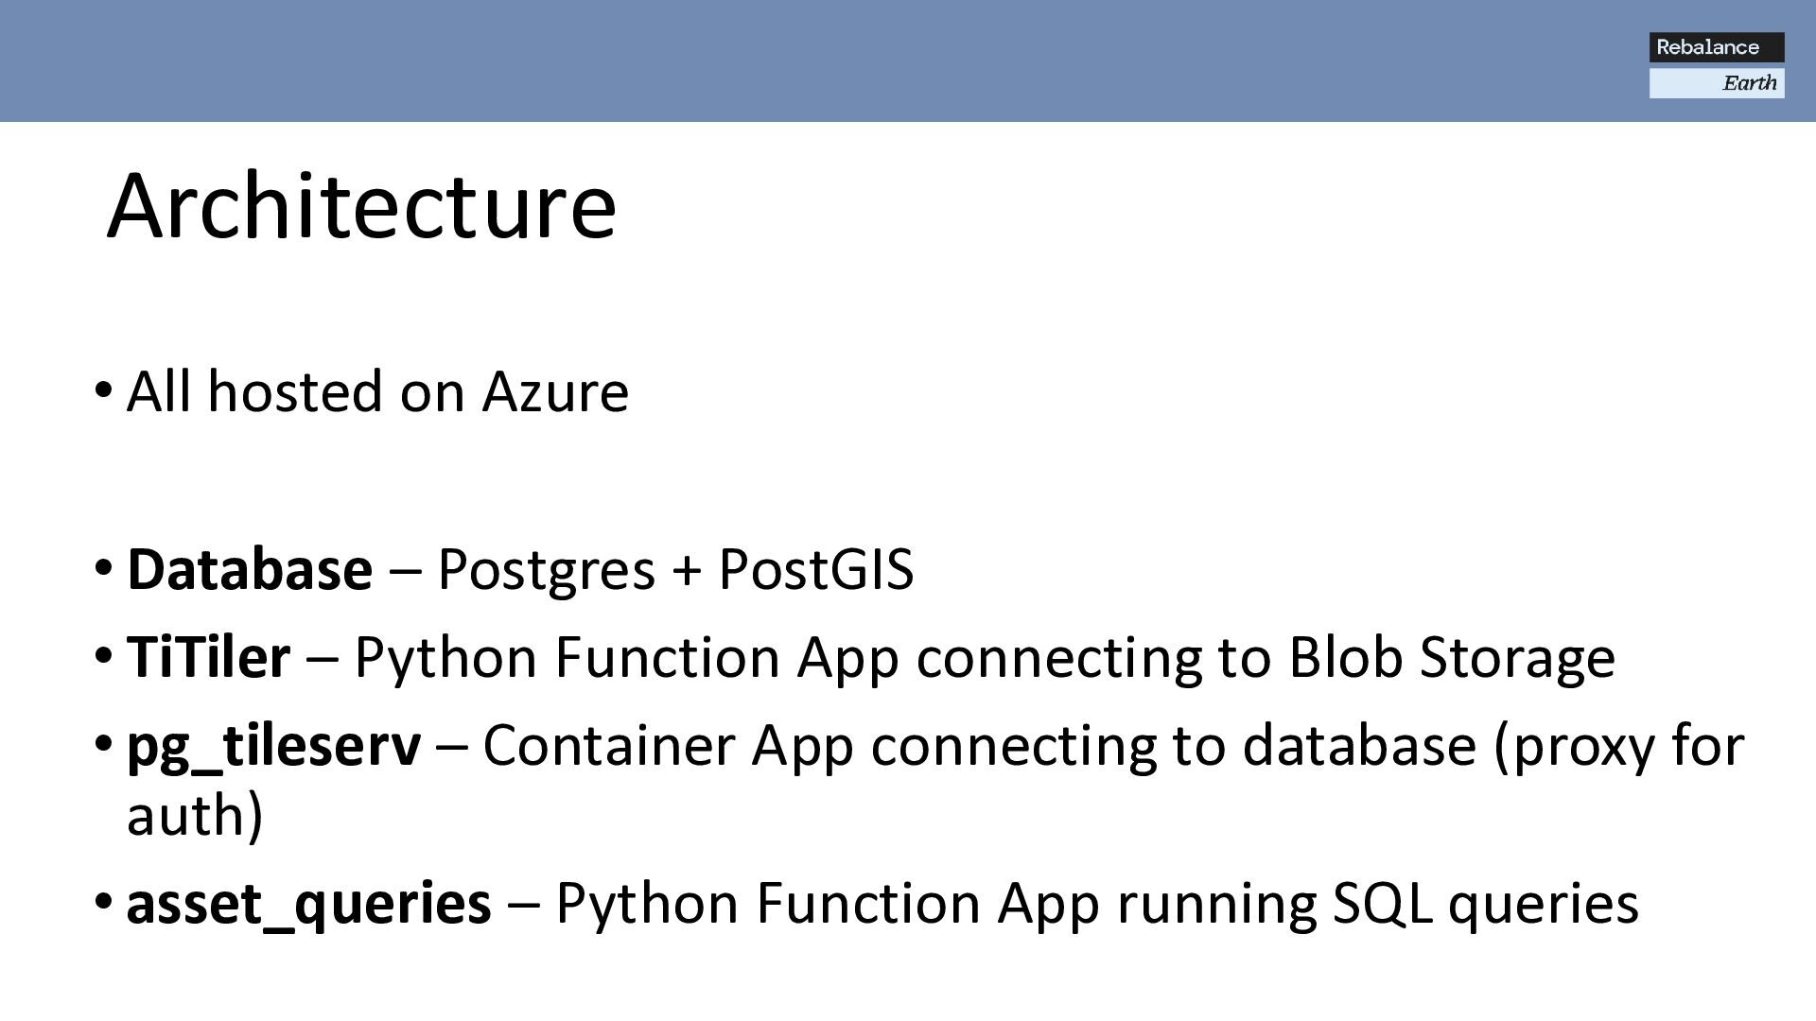Click the phrase 'SQL queries'
Viewport: 1816px width, 1021px height.
pos(1485,904)
